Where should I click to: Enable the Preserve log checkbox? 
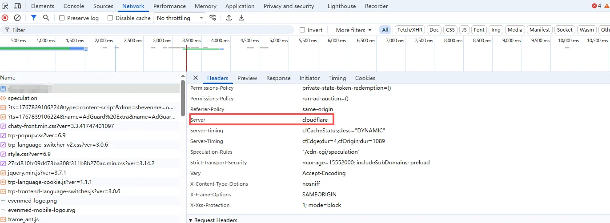coord(62,18)
